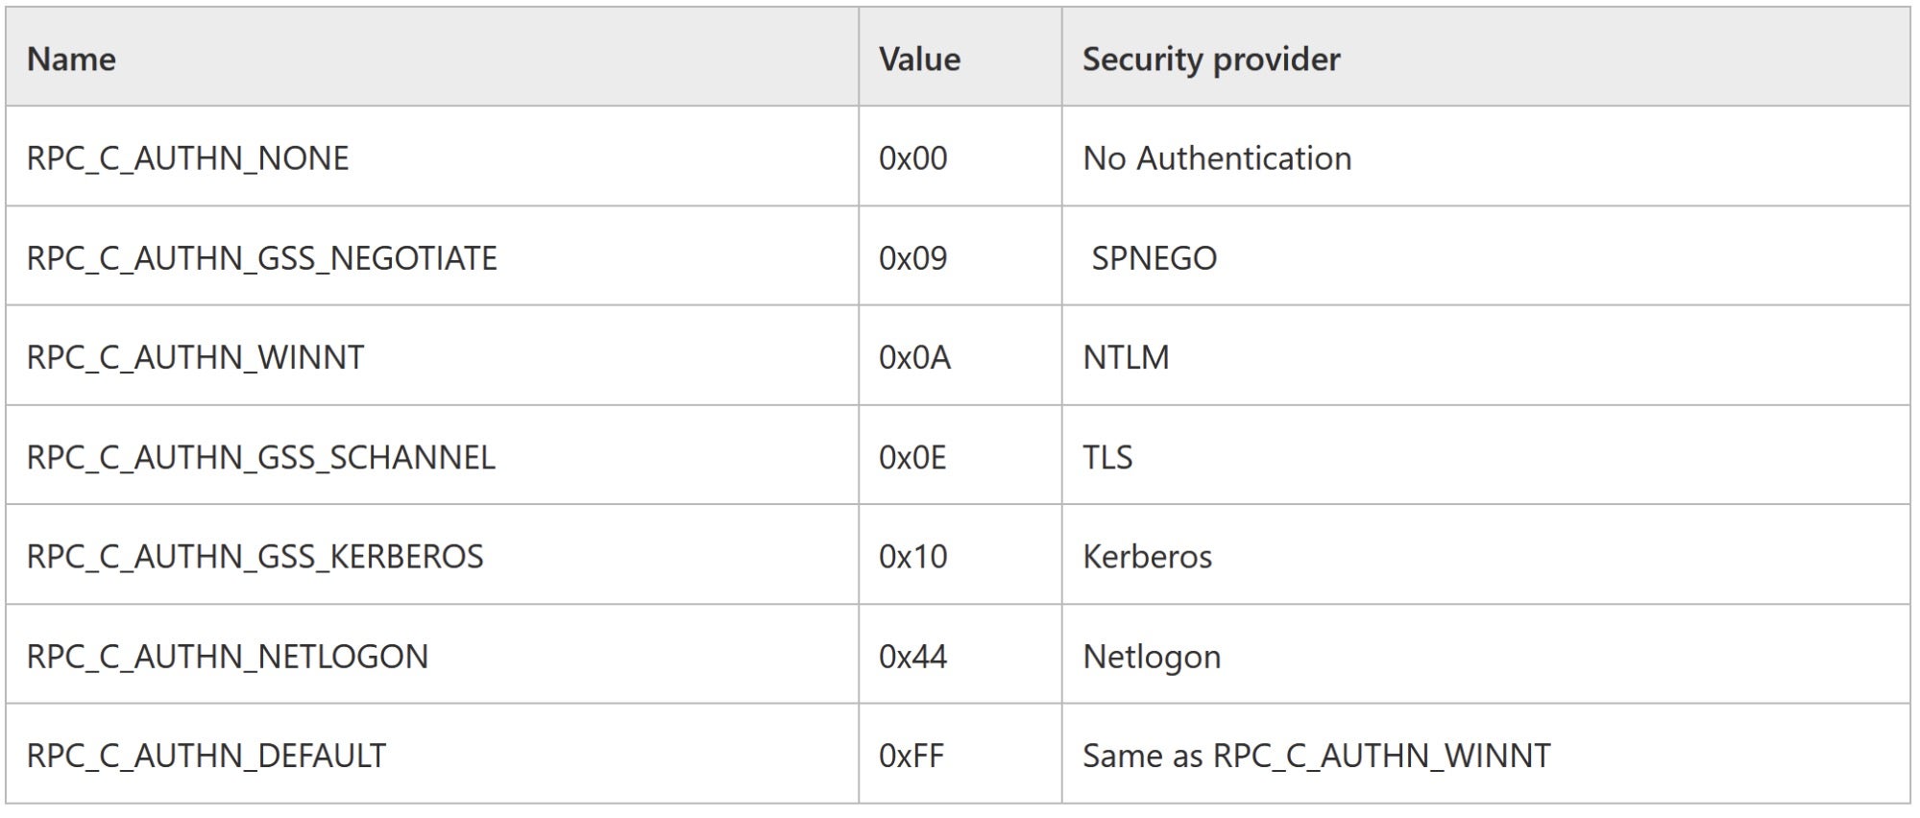Click the 0xFF value cell
This screenshot has height=818, width=1920.
(x=911, y=756)
